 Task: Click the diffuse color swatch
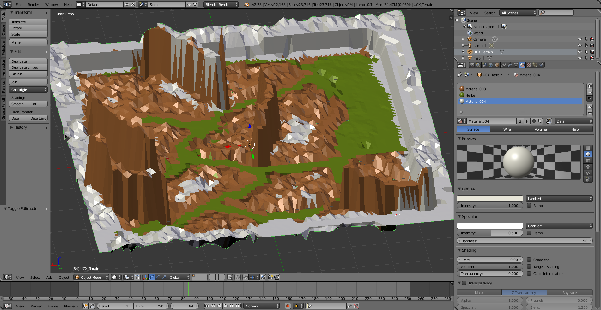point(489,198)
